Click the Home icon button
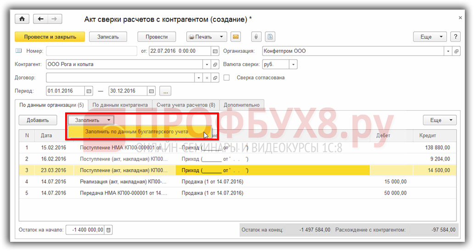 click(22, 19)
